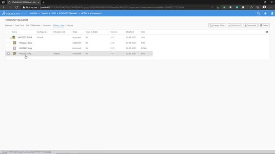Click the Download button

click(x=250, y=26)
